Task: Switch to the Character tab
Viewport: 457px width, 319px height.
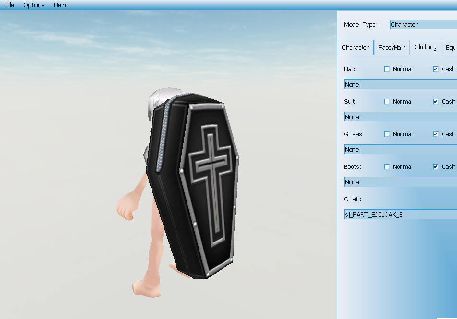Action: (x=355, y=48)
